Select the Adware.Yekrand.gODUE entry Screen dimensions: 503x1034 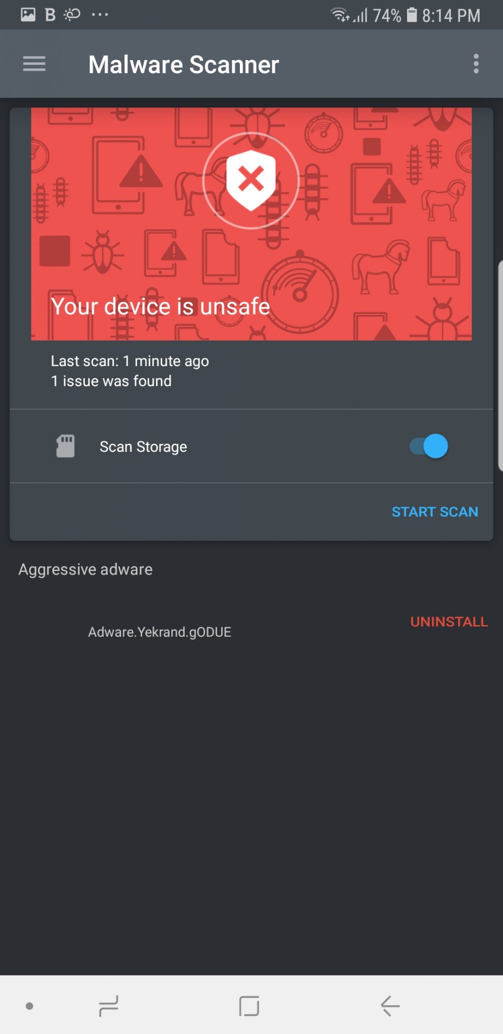point(160,632)
